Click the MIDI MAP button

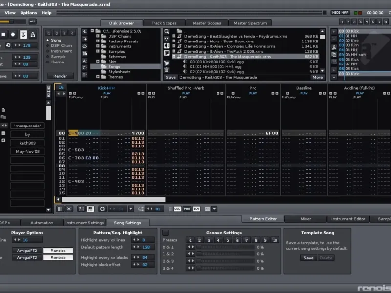click(x=340, y=13)
